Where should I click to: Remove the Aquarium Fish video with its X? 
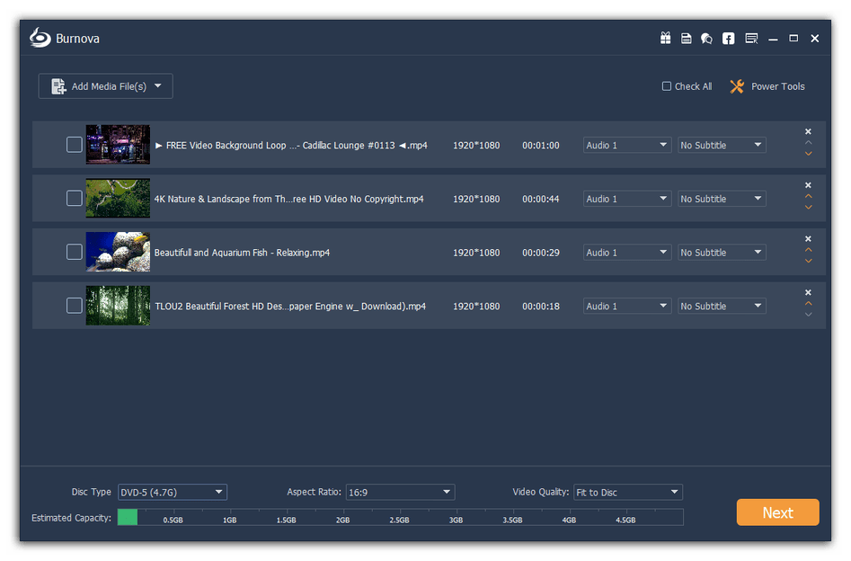tap(808, 239)
